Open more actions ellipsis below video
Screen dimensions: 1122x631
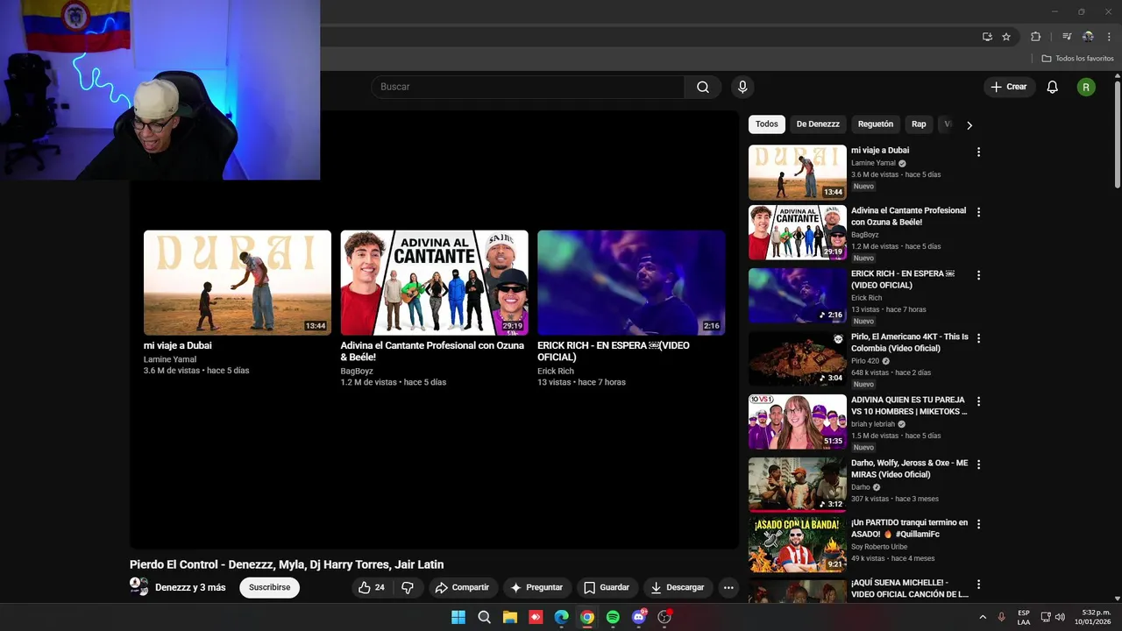[728, 587]
